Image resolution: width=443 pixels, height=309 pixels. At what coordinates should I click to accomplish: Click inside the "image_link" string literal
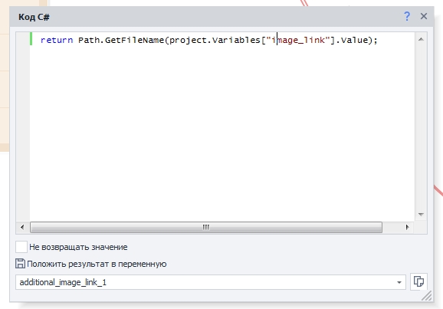(298, 40)
